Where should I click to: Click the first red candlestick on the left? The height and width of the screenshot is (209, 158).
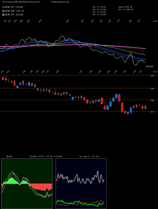point(3,78)
